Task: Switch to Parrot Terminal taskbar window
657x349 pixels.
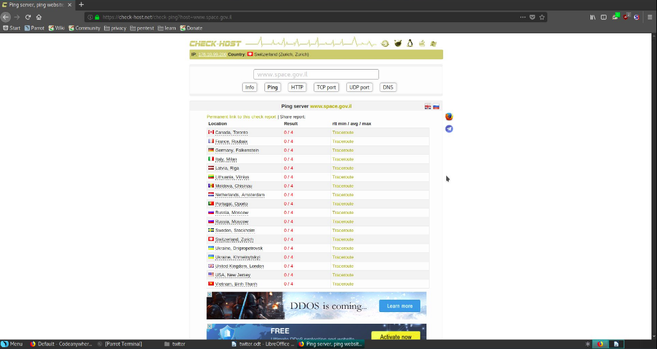Action: coord(120,344)
